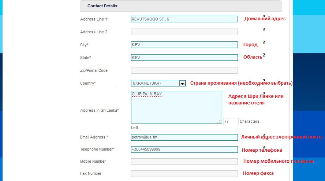Click the question mark above Telephone Number note
Viewport: 325px width, 181px height.
pos(264,147)
